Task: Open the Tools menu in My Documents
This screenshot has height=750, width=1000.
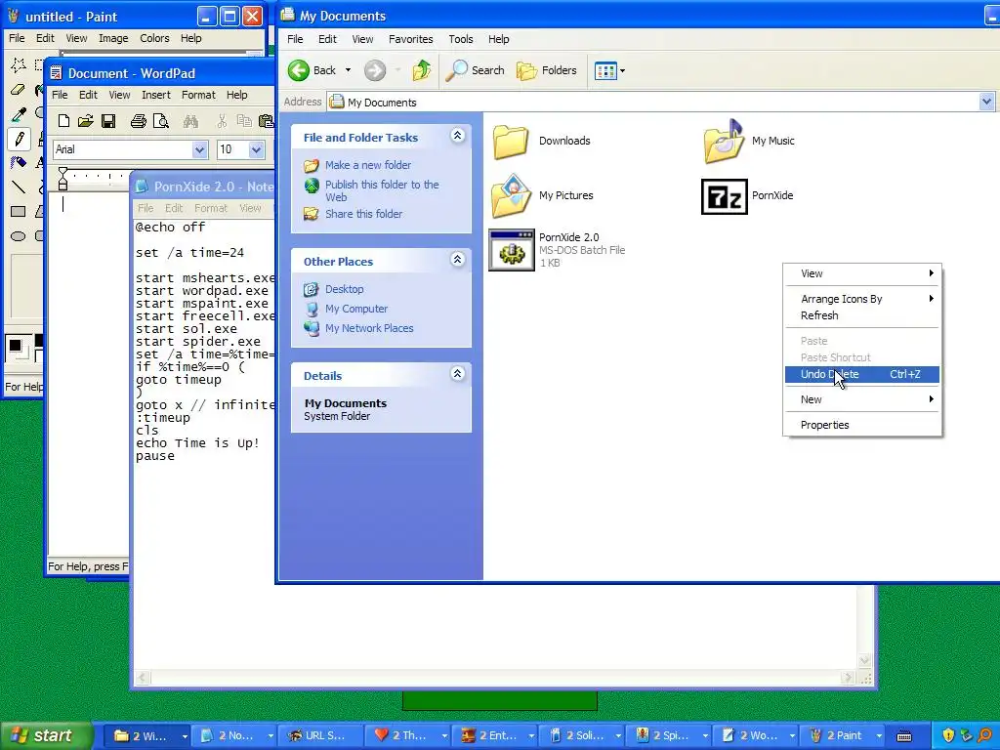Action: [461, 39]
